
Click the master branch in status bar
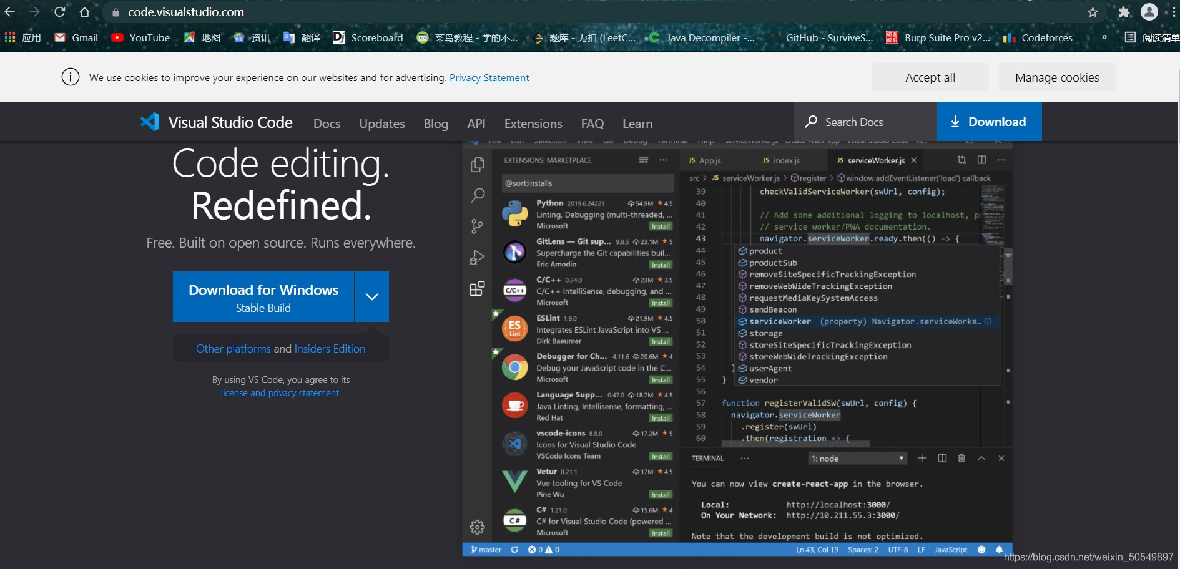click(x=486, y=550)
